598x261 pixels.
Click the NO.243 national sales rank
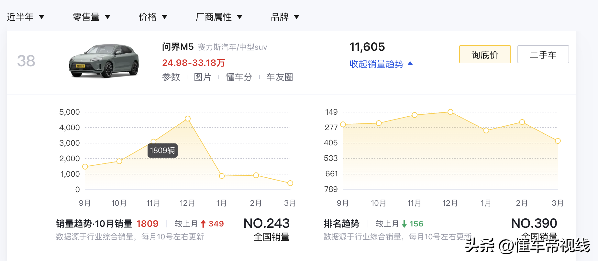tap(267, 223)
